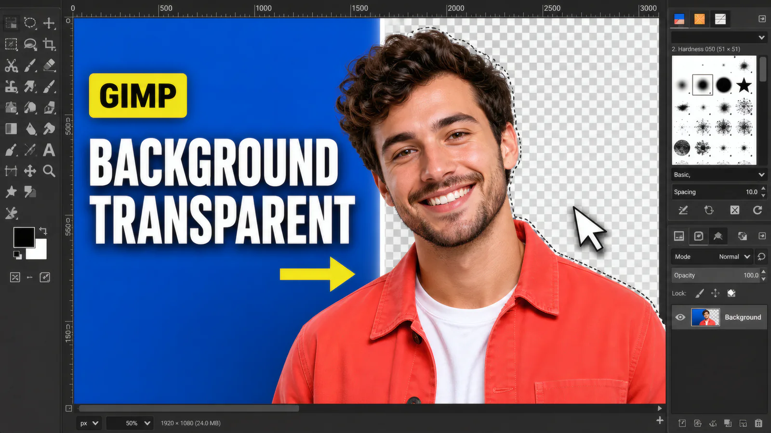This screenshot has width=771, height=433.
Task: Hide the Background layer with the eye icon
Action: [x=680, y=317]
